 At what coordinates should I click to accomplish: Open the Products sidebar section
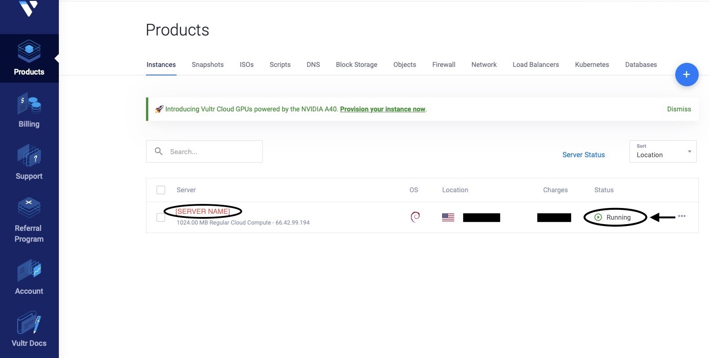(x=29, y=58)
